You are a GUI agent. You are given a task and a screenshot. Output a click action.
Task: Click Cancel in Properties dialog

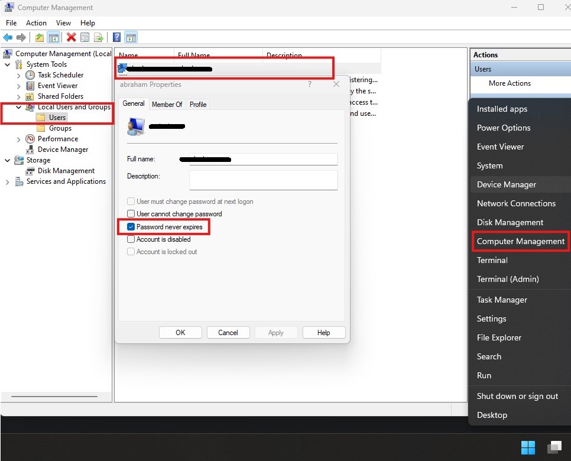(x=228, y=333)
